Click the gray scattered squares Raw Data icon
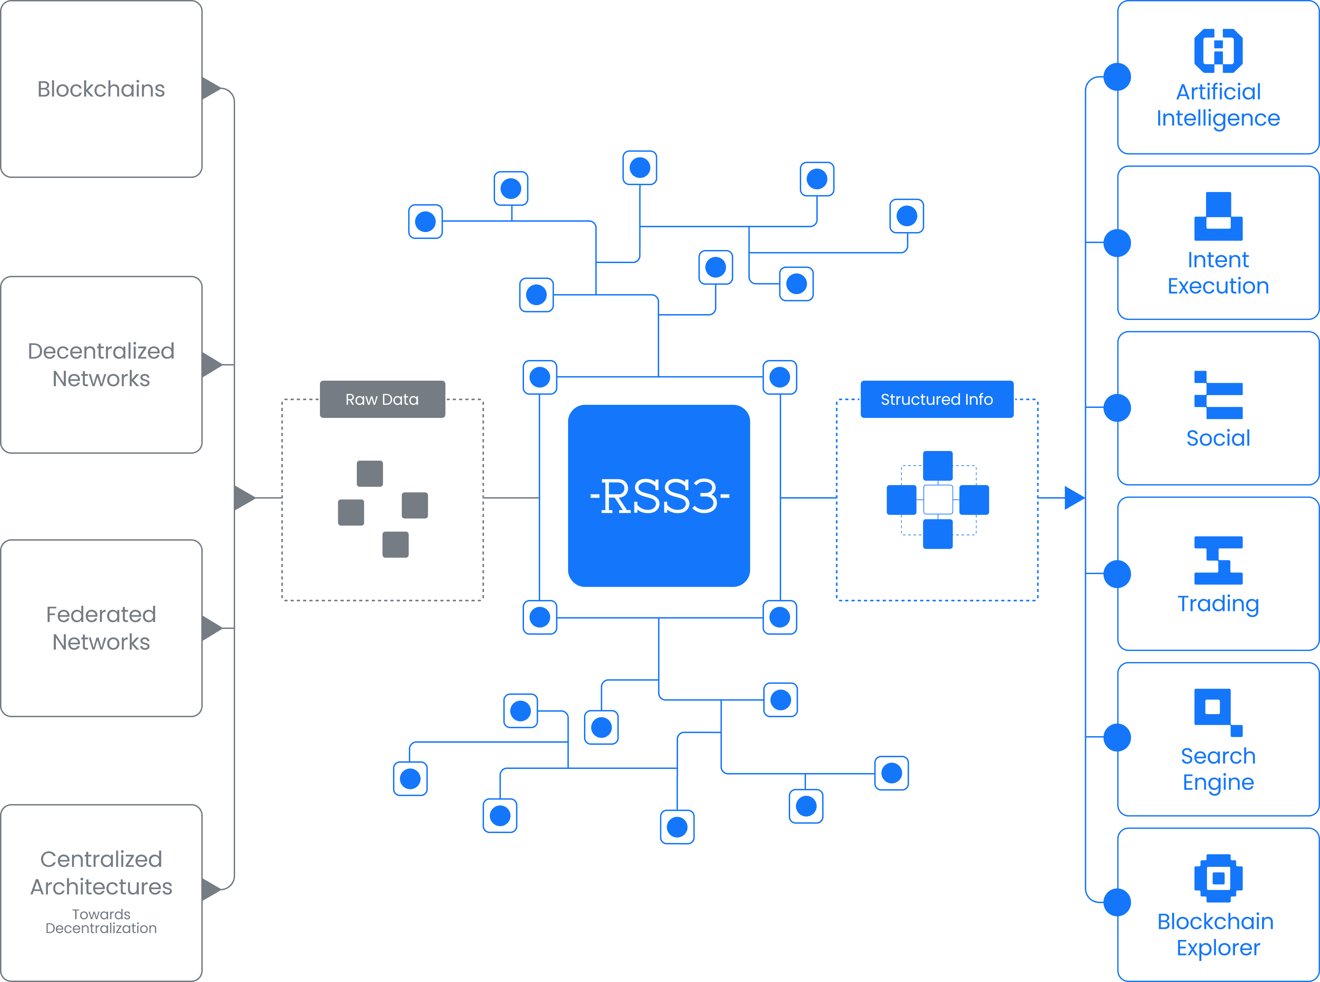 click(383, 509)
